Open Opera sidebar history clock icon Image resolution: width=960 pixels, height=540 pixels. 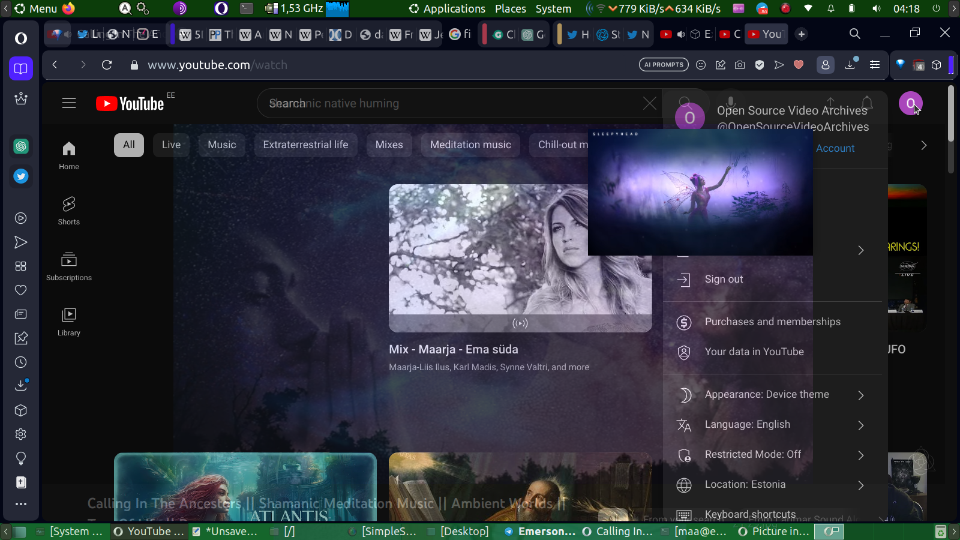21,362
